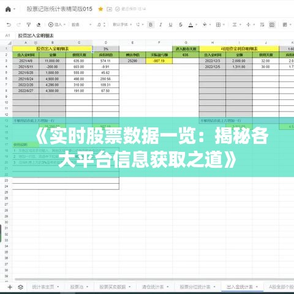
Task: Open the font color picker
Action: (190, 24)
